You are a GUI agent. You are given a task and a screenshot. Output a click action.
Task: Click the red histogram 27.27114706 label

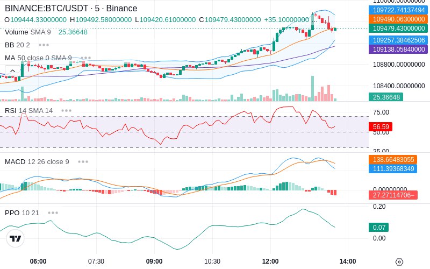pos(393,195)
